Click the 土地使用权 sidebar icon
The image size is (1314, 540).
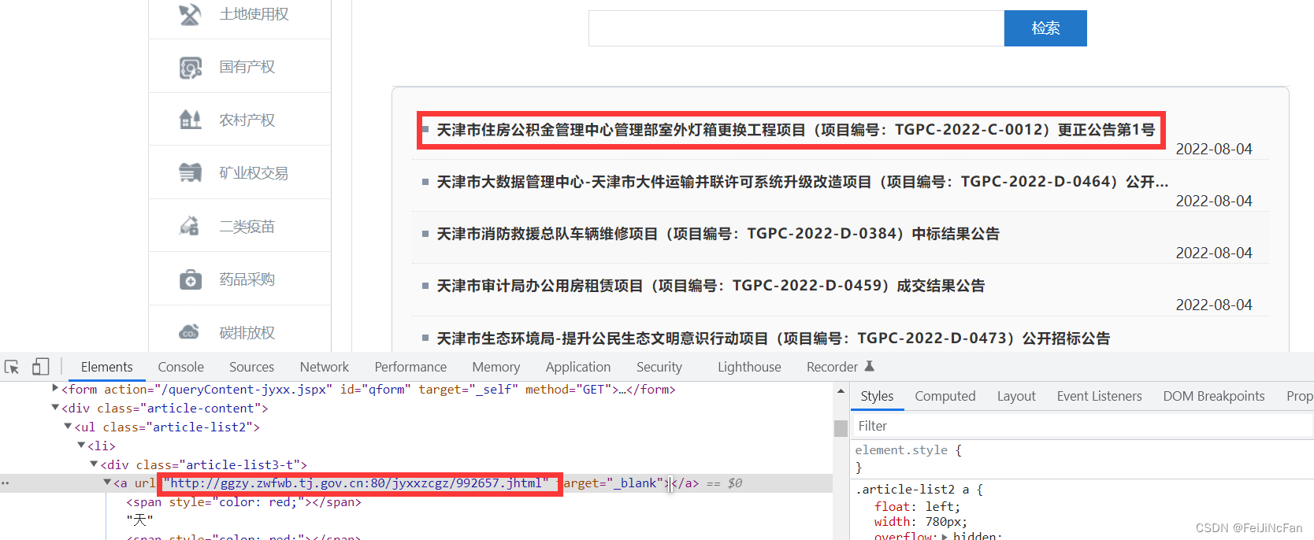click(190, 14)
